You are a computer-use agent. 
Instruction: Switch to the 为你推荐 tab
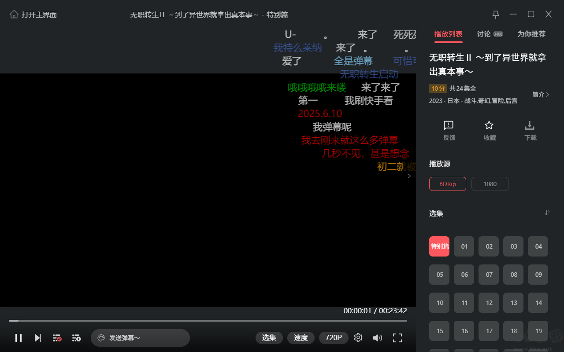(x=531, y=34)
